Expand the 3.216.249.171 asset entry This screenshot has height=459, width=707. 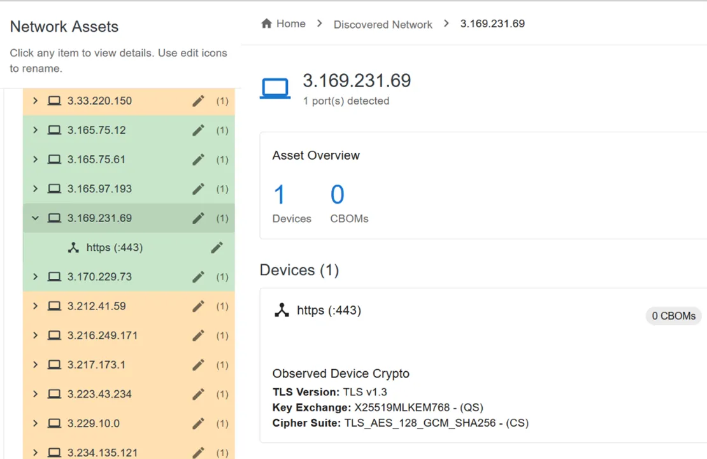(35, 335)
